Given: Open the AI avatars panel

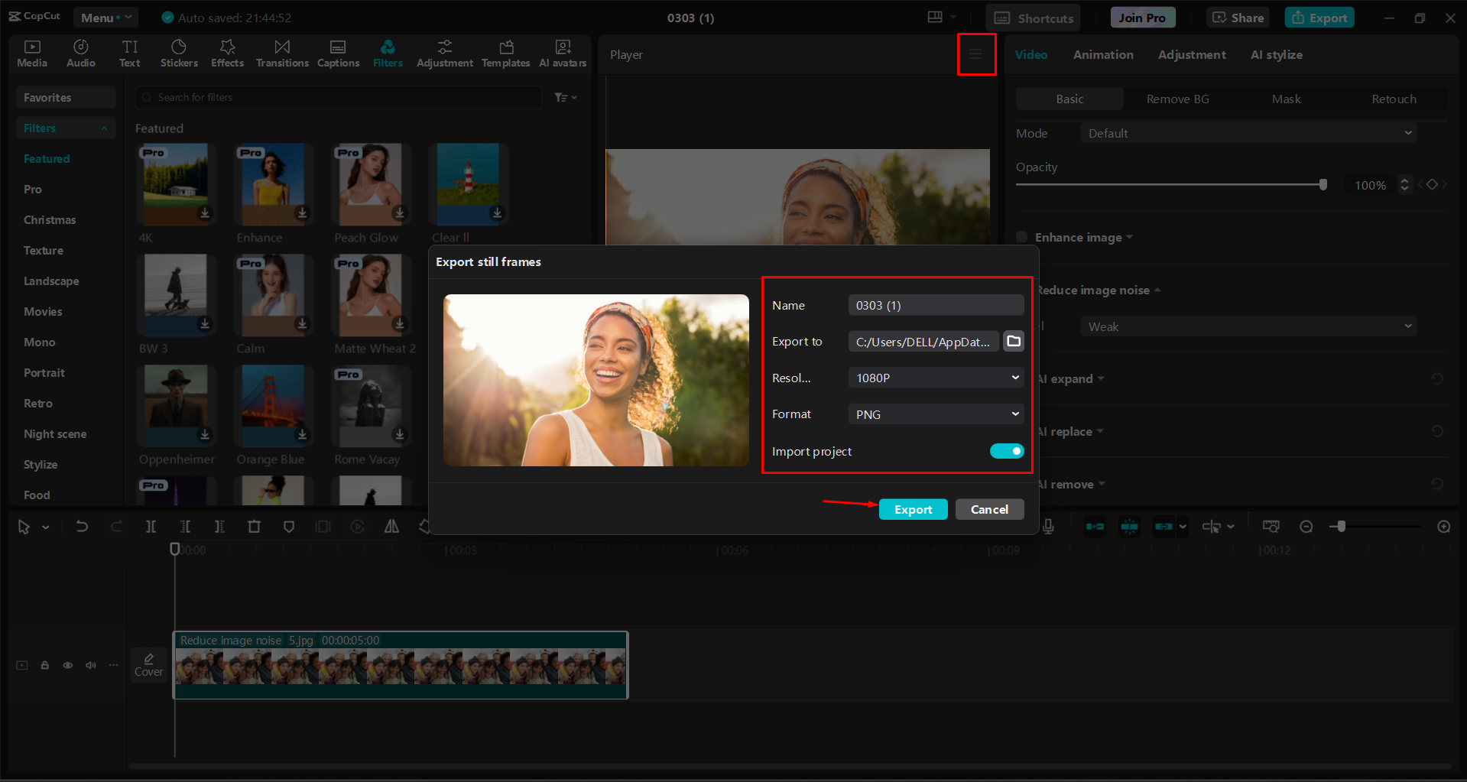Looking at the screenshot, I should click(563, 53).
